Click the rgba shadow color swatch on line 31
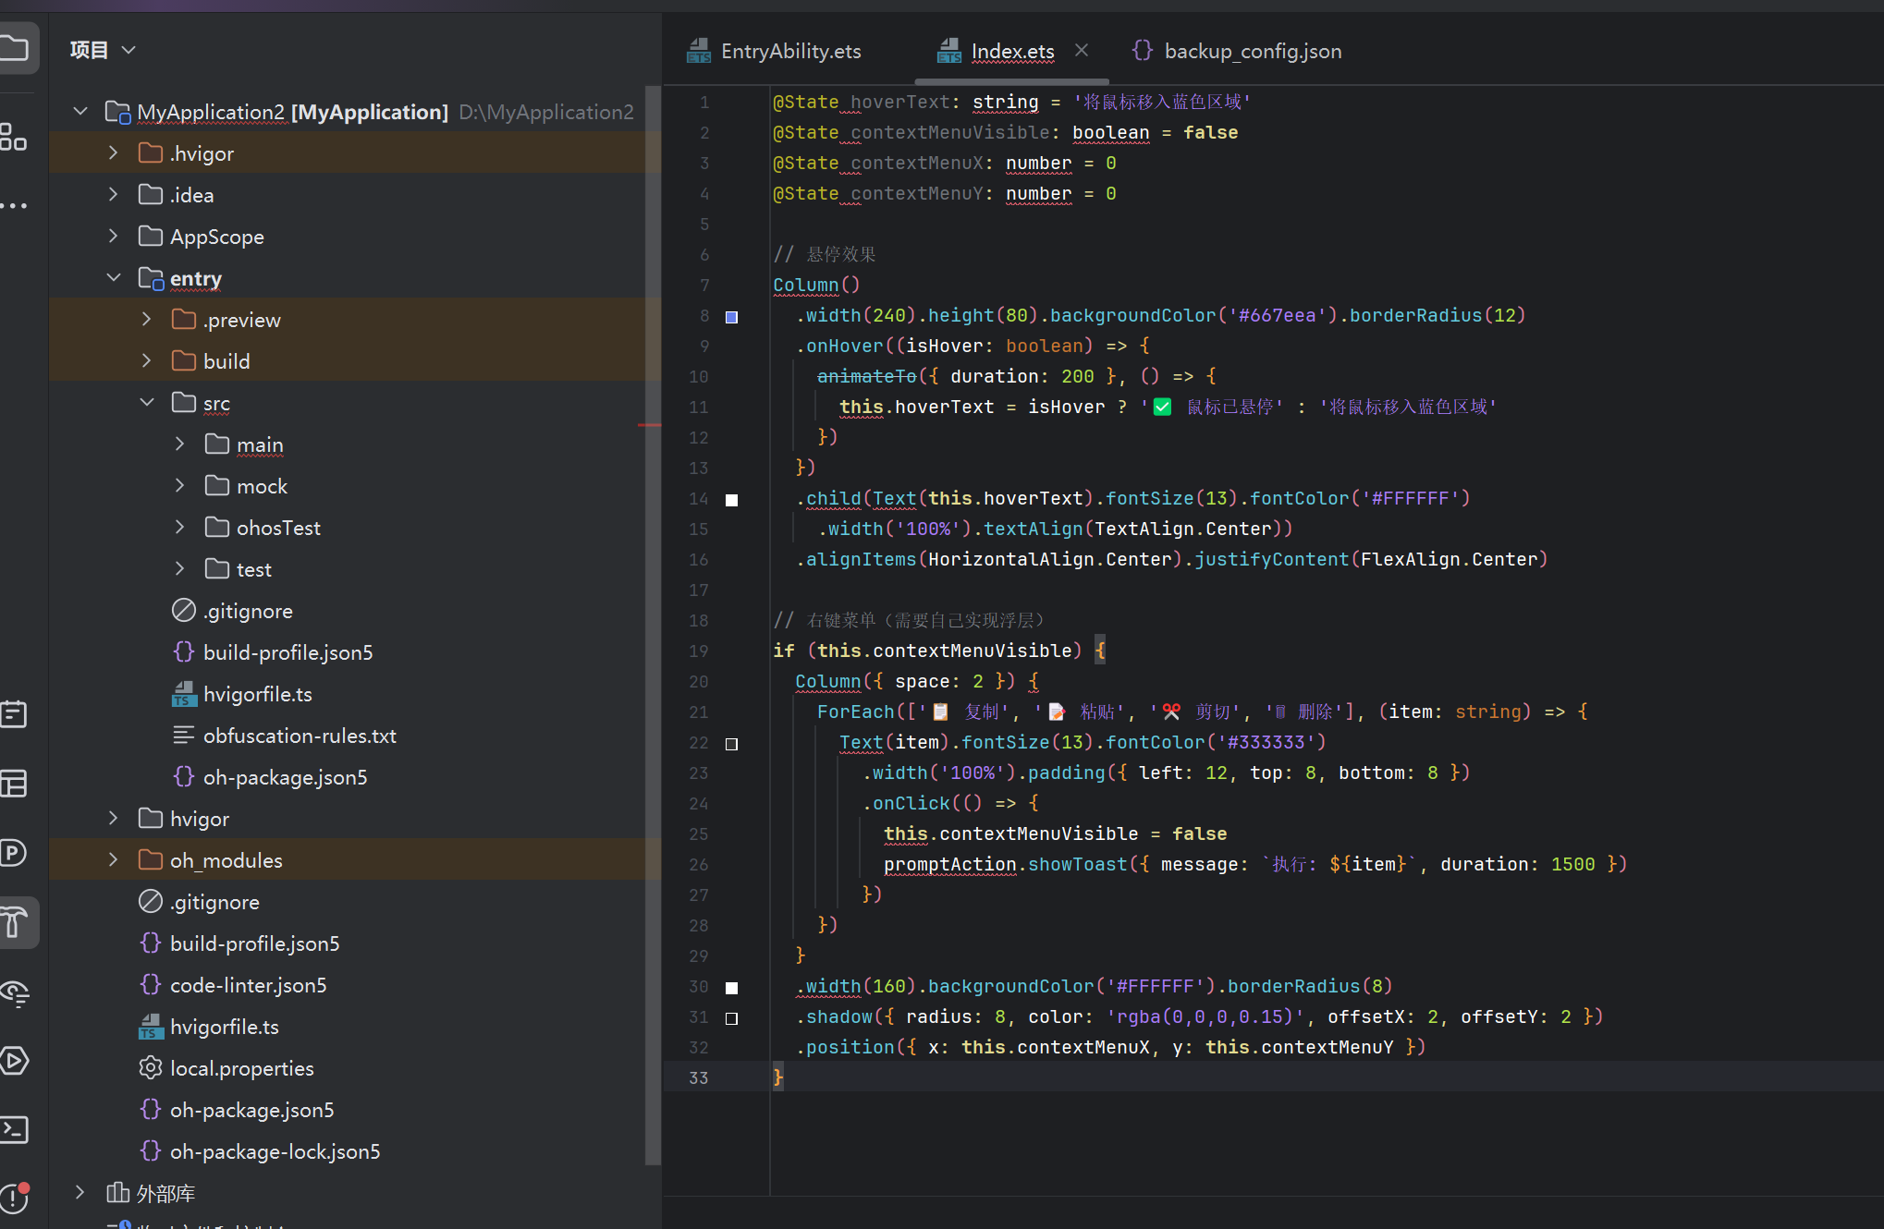Viewport: 1884px width, 1229px height. click(731, 1018)
